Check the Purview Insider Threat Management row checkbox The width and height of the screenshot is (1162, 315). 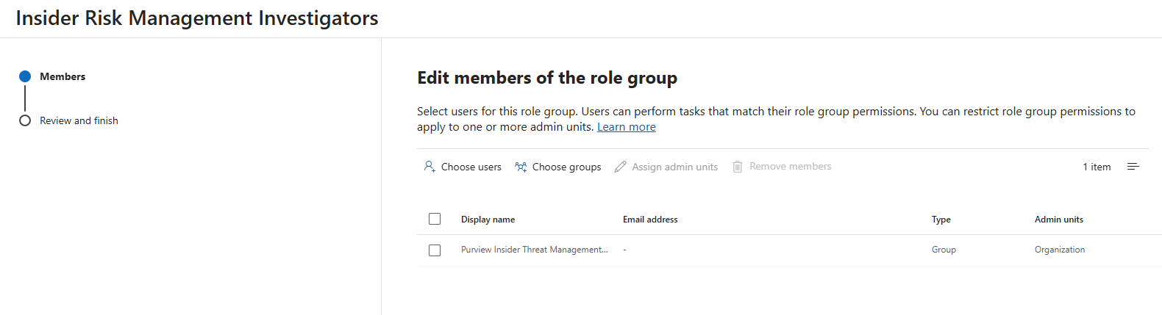435,250
